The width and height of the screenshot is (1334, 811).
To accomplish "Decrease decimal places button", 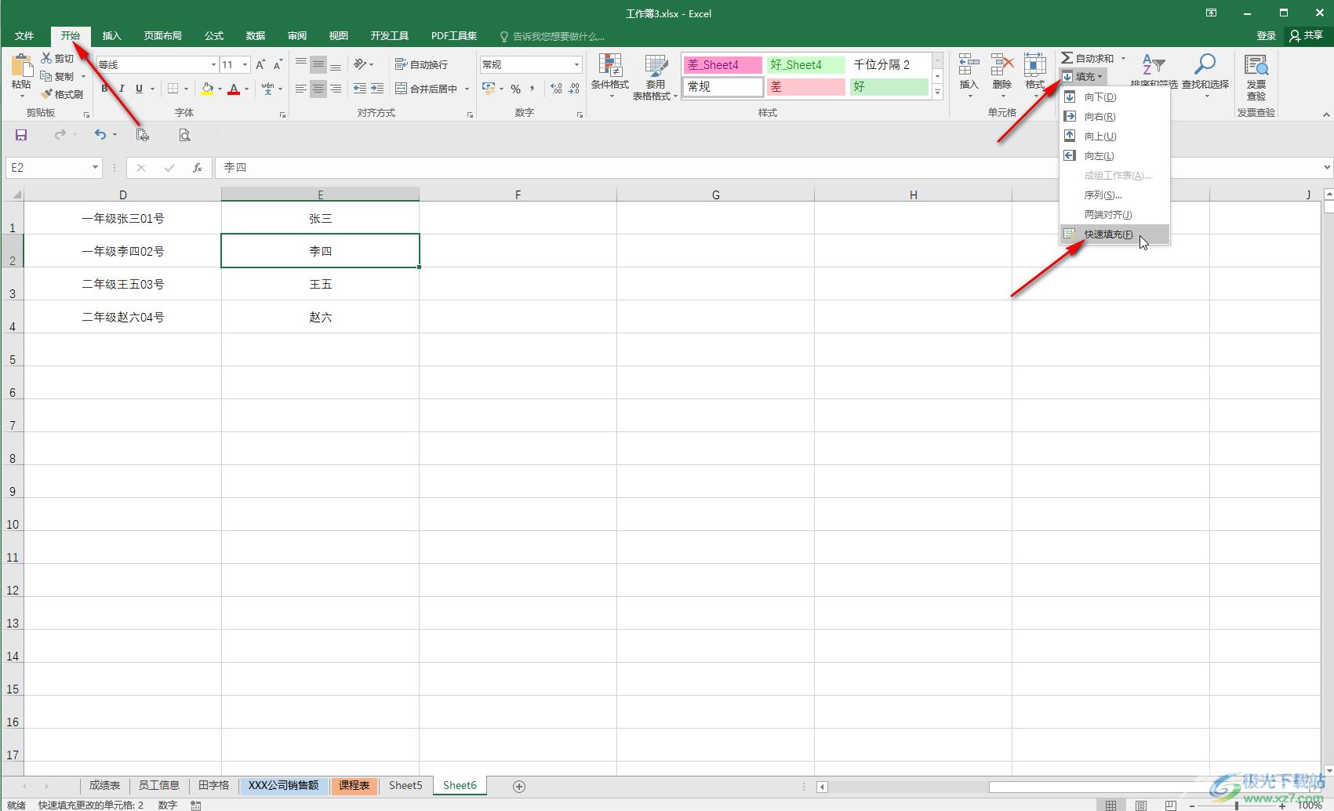I will click(x=574, y=89).
